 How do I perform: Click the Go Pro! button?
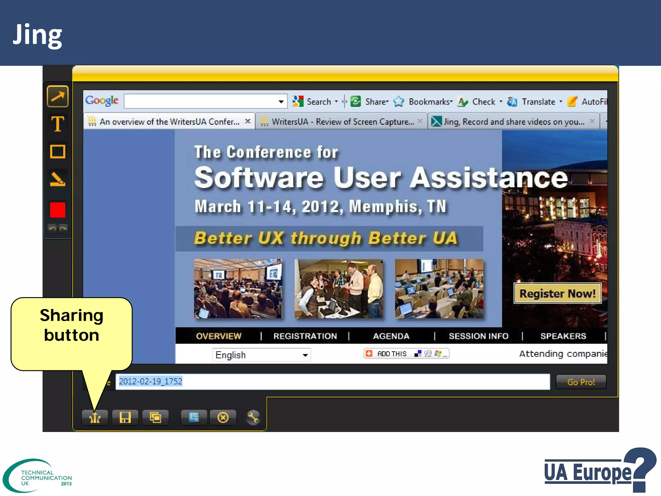pos(581,382)
